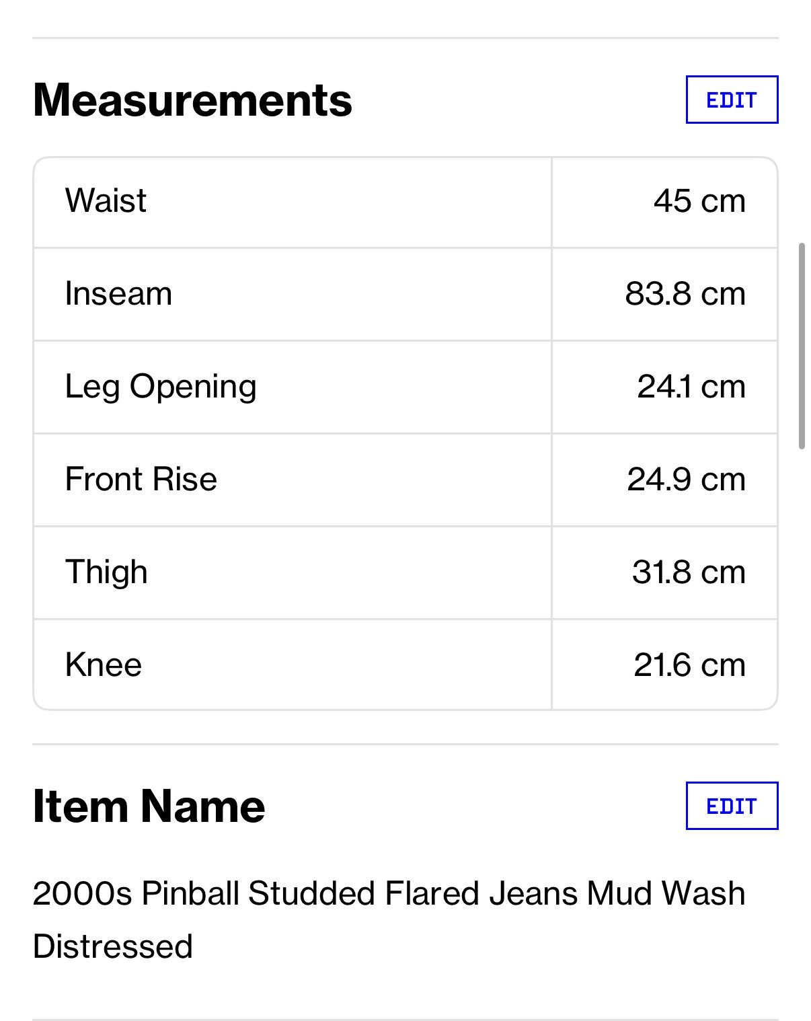811x1021 pixels.
Task: Click the word Distressed in the item name
Action: pyautogui.click(x=112, y=946)
